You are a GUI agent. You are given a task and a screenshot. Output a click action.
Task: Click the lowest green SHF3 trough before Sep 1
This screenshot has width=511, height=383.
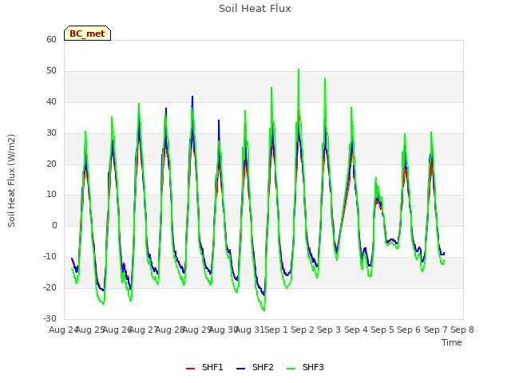click(264, 310)
